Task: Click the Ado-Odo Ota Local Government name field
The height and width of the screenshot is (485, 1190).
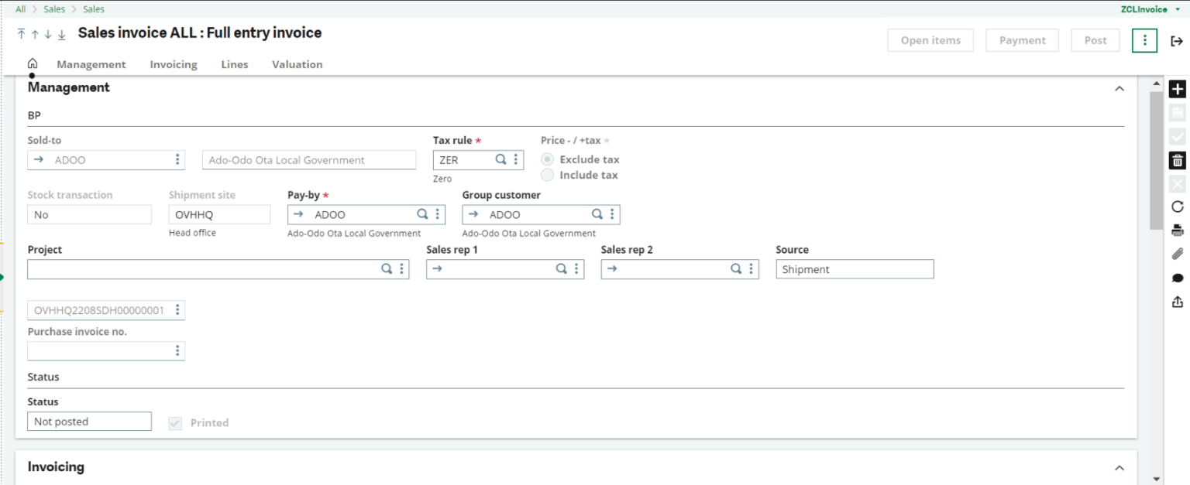Action: click(309, 160)
